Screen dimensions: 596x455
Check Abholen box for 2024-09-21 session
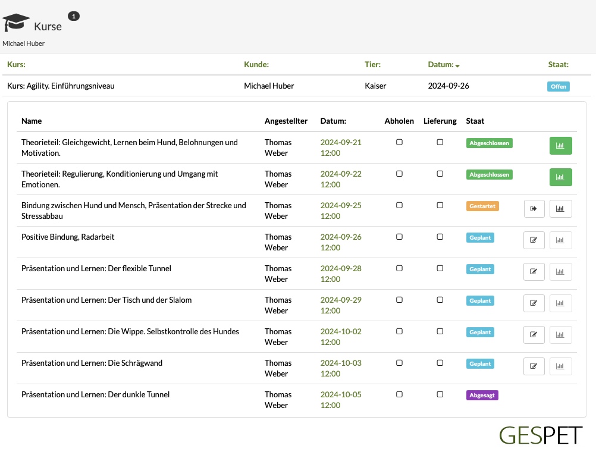[x=399, y=142]
